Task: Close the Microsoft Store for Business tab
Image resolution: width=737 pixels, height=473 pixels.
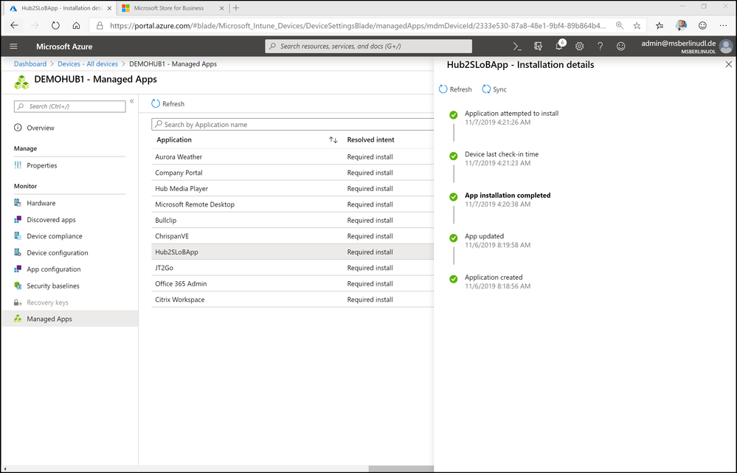Action: click(222, 8)
